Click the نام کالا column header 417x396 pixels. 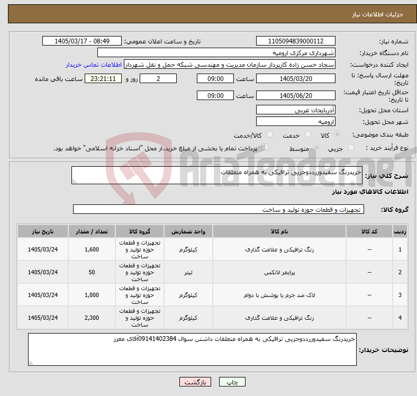click(x=279, y=231)
